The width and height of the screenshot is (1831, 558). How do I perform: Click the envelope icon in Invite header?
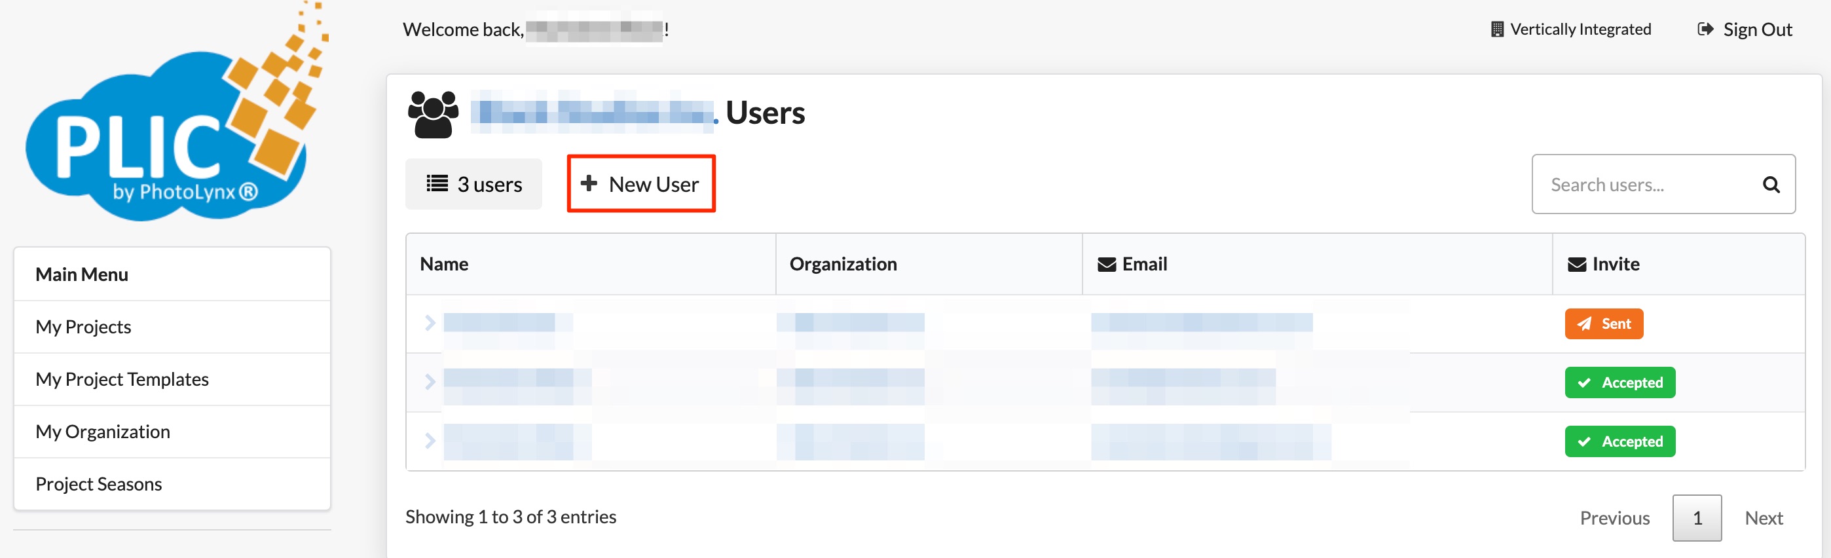pyautogui.click(x=1576, y=265)
